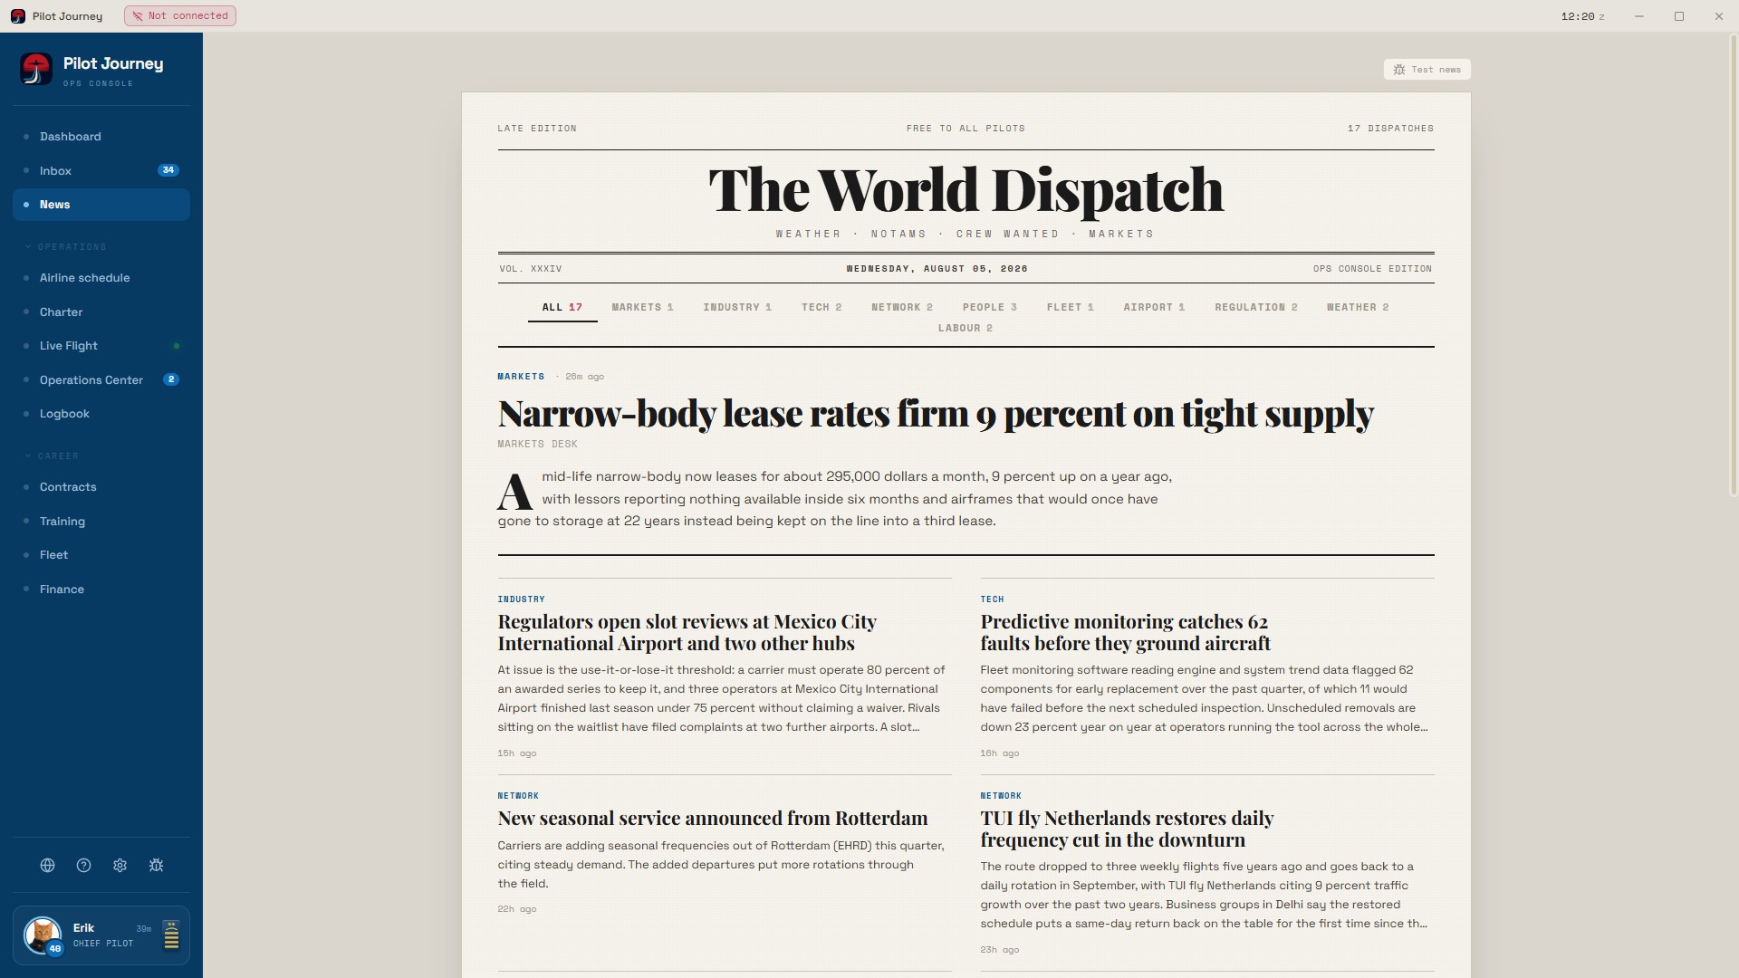Click the 22h ago timestamp
The image size is (1739, 978).
(x=516, y=909)
